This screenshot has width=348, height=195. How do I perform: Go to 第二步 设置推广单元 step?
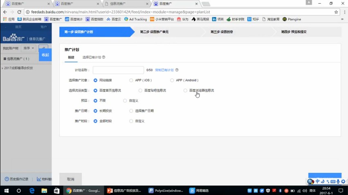(x=154, y=32)
